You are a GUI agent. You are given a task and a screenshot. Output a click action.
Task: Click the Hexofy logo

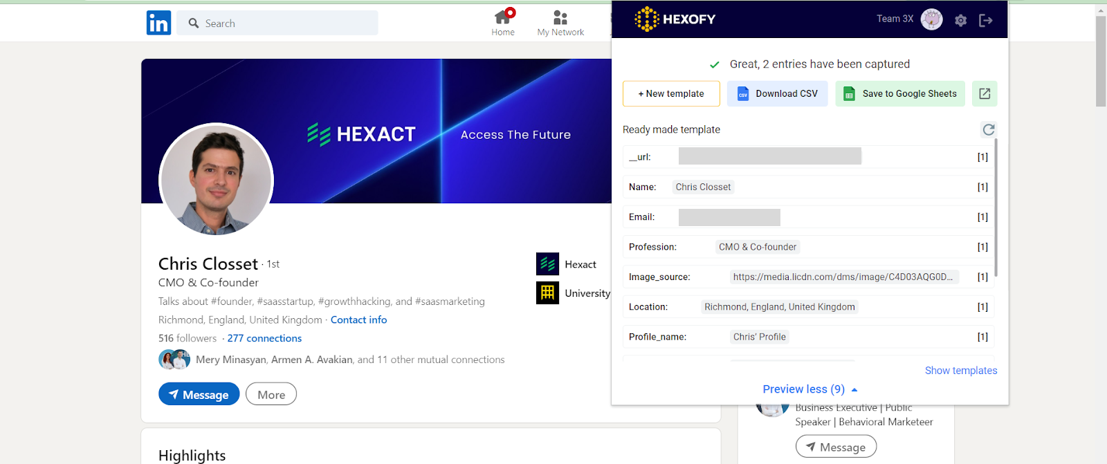[x=675, y=19]
